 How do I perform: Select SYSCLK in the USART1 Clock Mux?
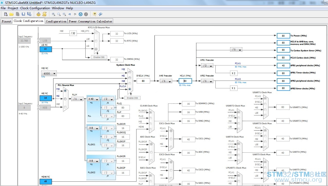pyautogui.click(x=266, y=104)
